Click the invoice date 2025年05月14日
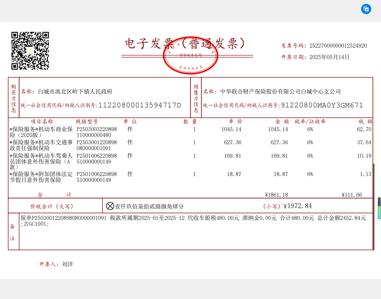 pos(329,57)
